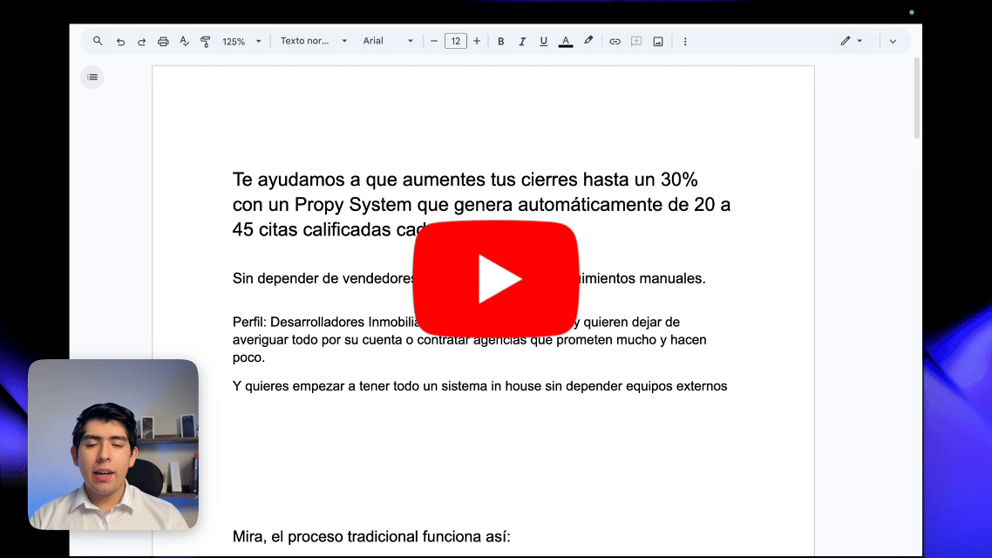Click the presenter webcam thumbnail
992x558 pixels.
[113, 444]
